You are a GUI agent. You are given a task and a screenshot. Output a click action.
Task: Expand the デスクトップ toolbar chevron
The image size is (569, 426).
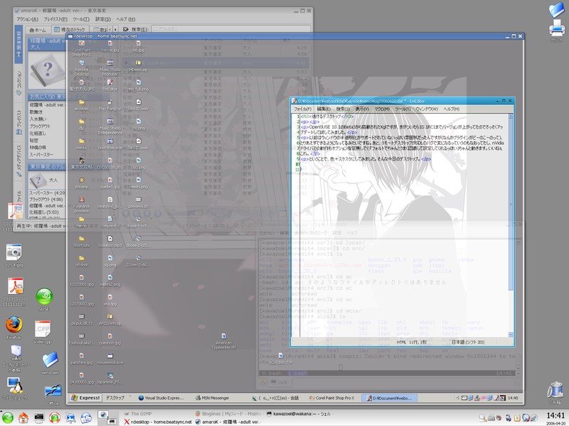pyautogui.click(x=130, y=398)
